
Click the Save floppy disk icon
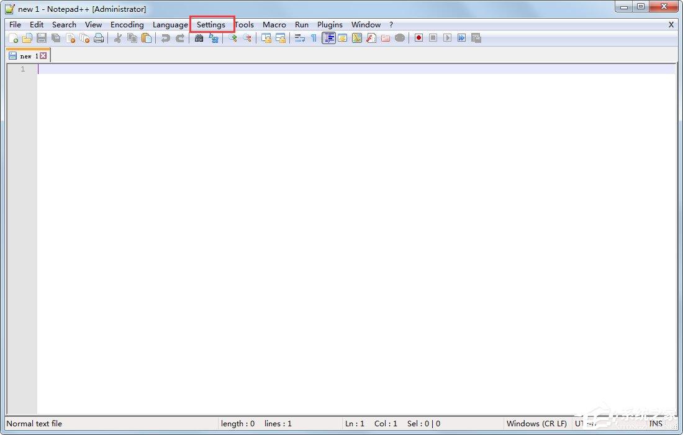pos(42,39)
